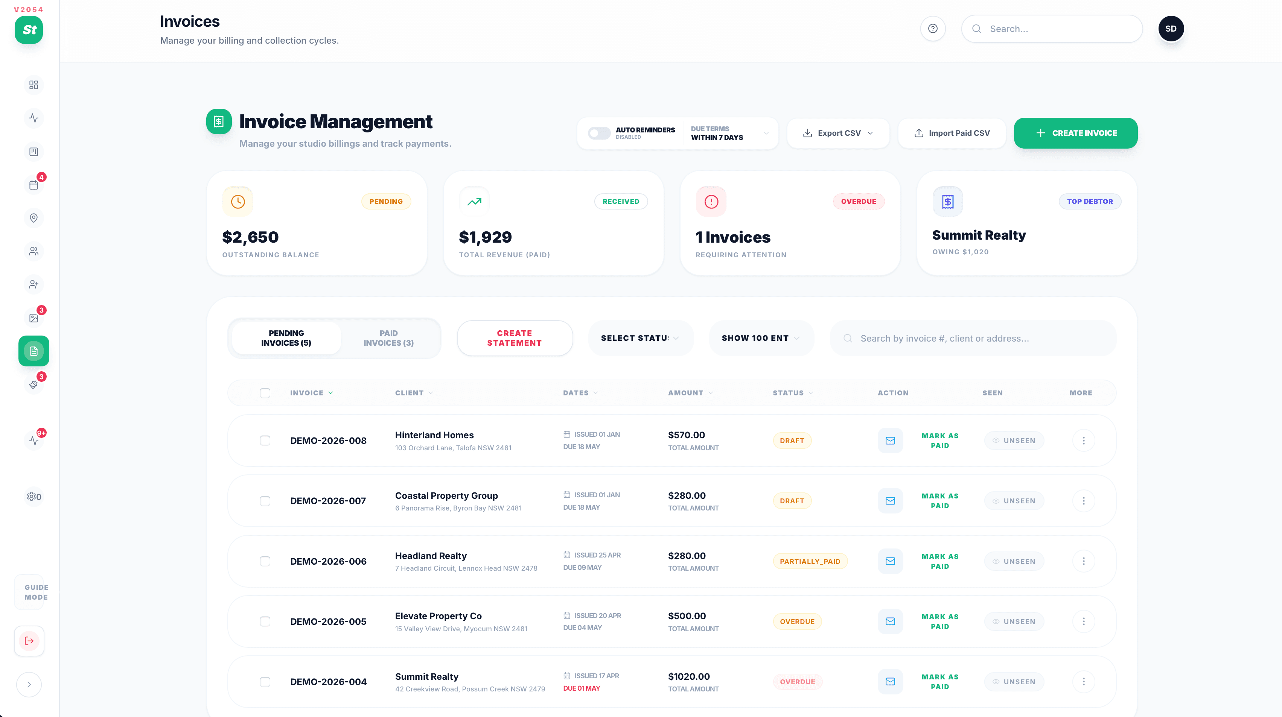This screenshot has height=717, width=1282.
Task: Open the Overdue 1 Invoices summary card
Action: tap(790, 223)
